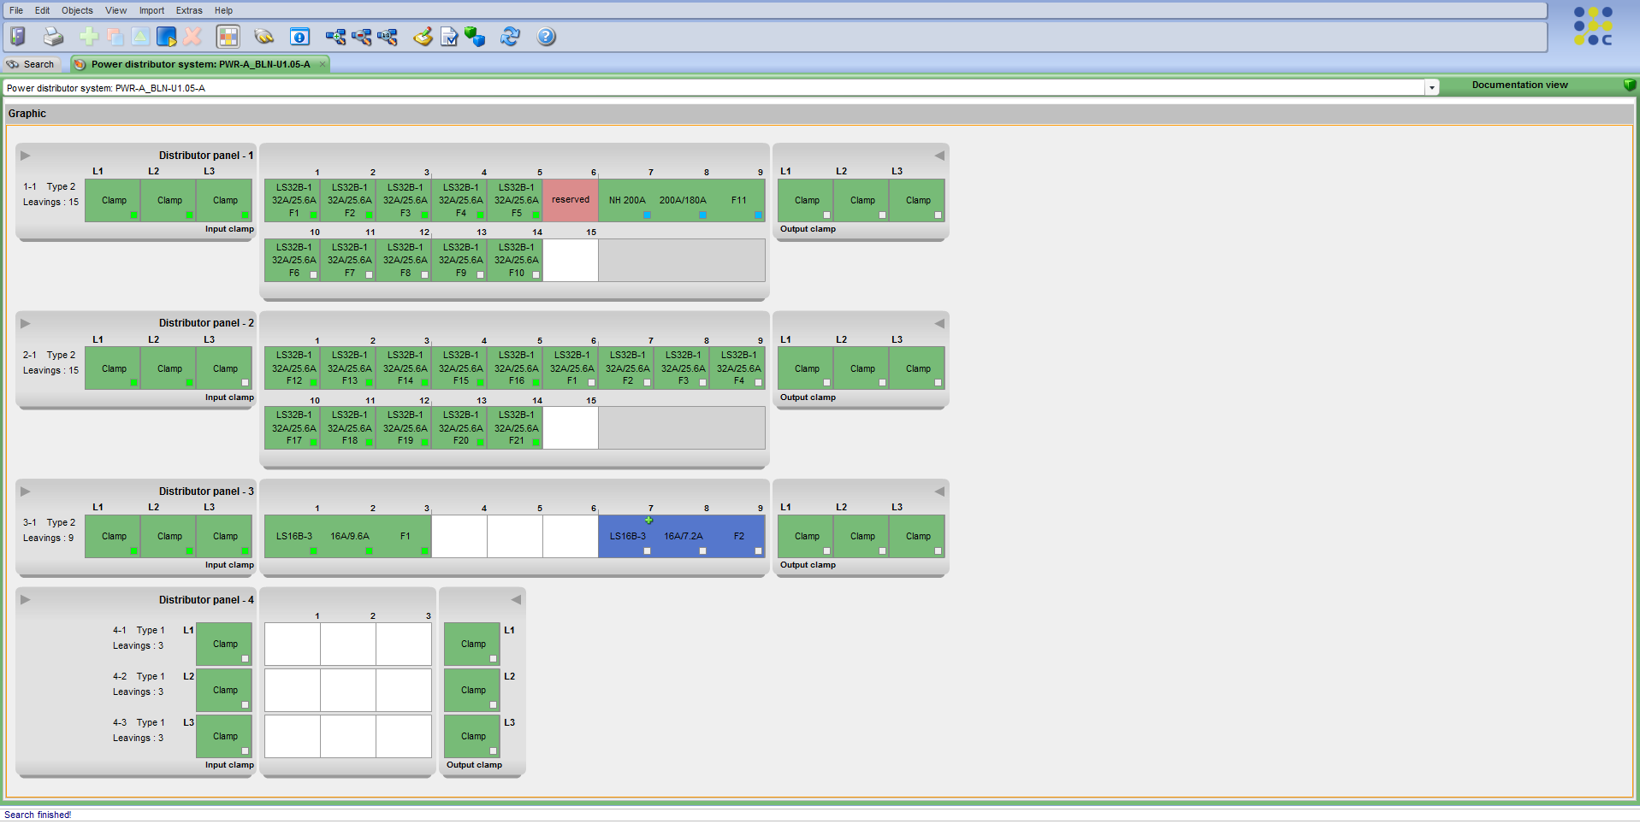Click the refresh arrows icon
This screenshot has width=1640, height=824.
click(510, 37)
